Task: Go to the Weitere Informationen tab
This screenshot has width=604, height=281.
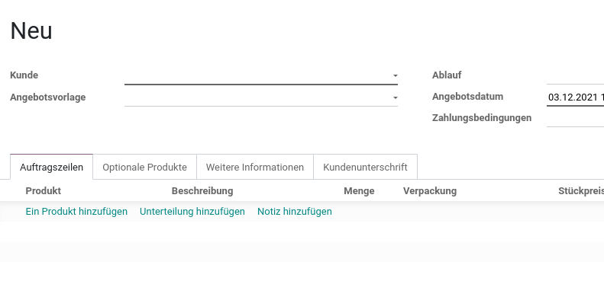Action: pyautogui.click(x=255, y=168)
